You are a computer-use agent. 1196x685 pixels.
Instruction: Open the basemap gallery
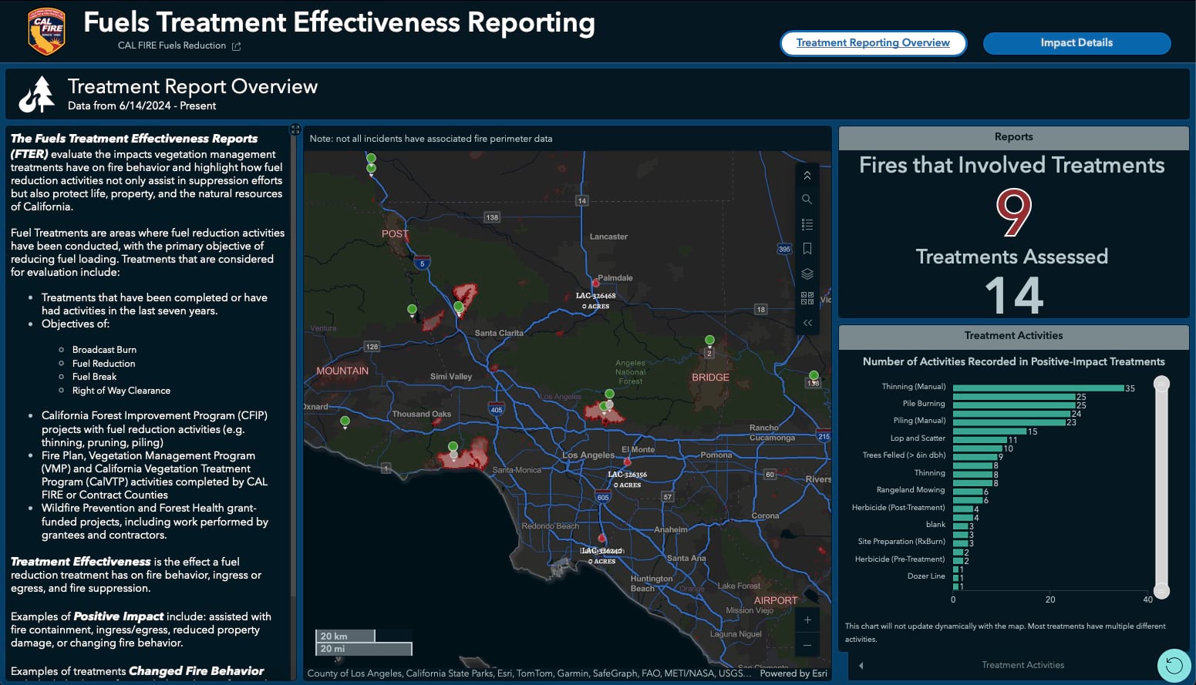tap(807, 298)
